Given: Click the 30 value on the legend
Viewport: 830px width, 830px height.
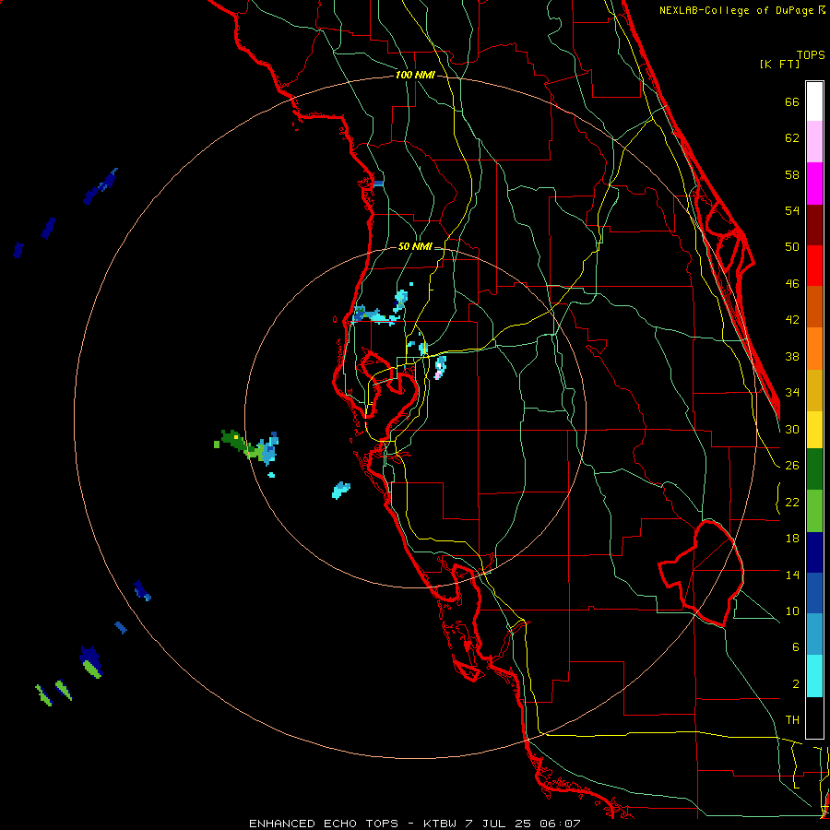Looking at the screenshot, I should pyautogui.click(x=792, y=429).
